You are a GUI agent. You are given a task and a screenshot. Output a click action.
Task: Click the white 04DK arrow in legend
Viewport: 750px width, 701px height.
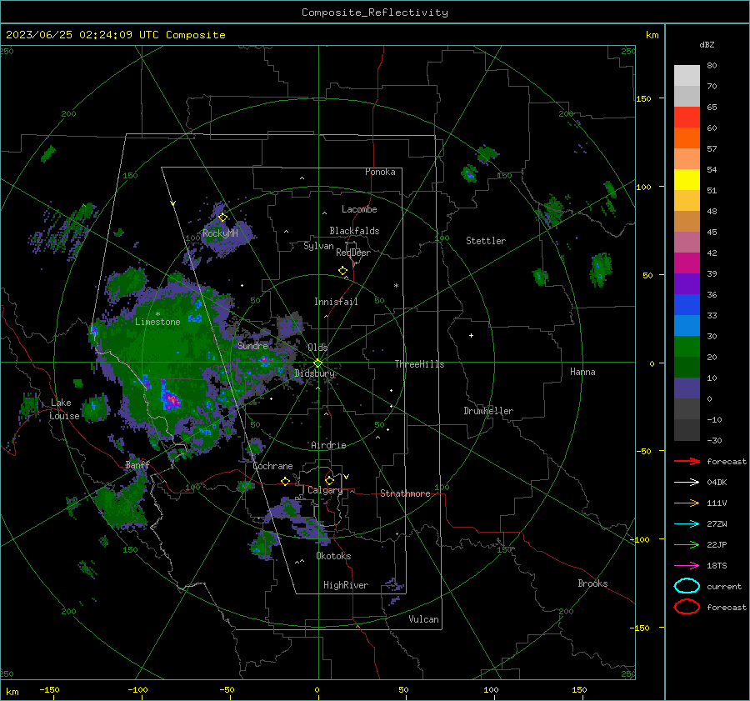click(x=687, y=483)
